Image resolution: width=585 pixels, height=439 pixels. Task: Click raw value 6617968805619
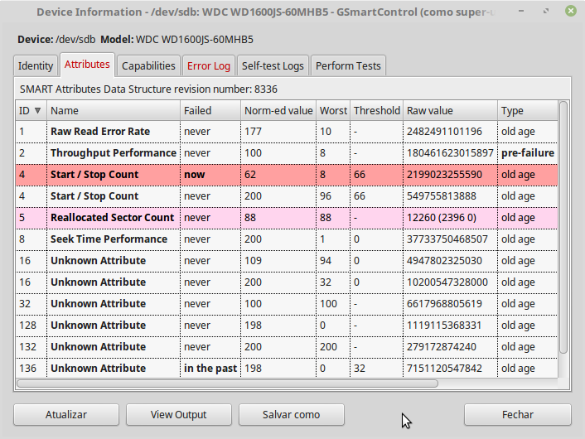click(x=444, y=304)
